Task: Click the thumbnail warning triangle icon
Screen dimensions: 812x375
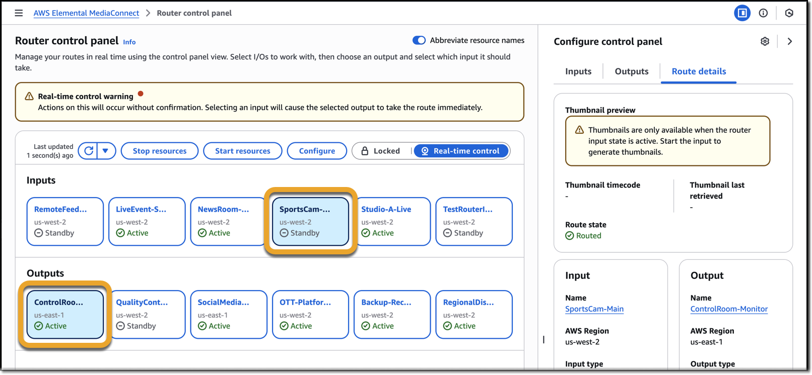Action: pyautogui.click(x=579, y=130)
